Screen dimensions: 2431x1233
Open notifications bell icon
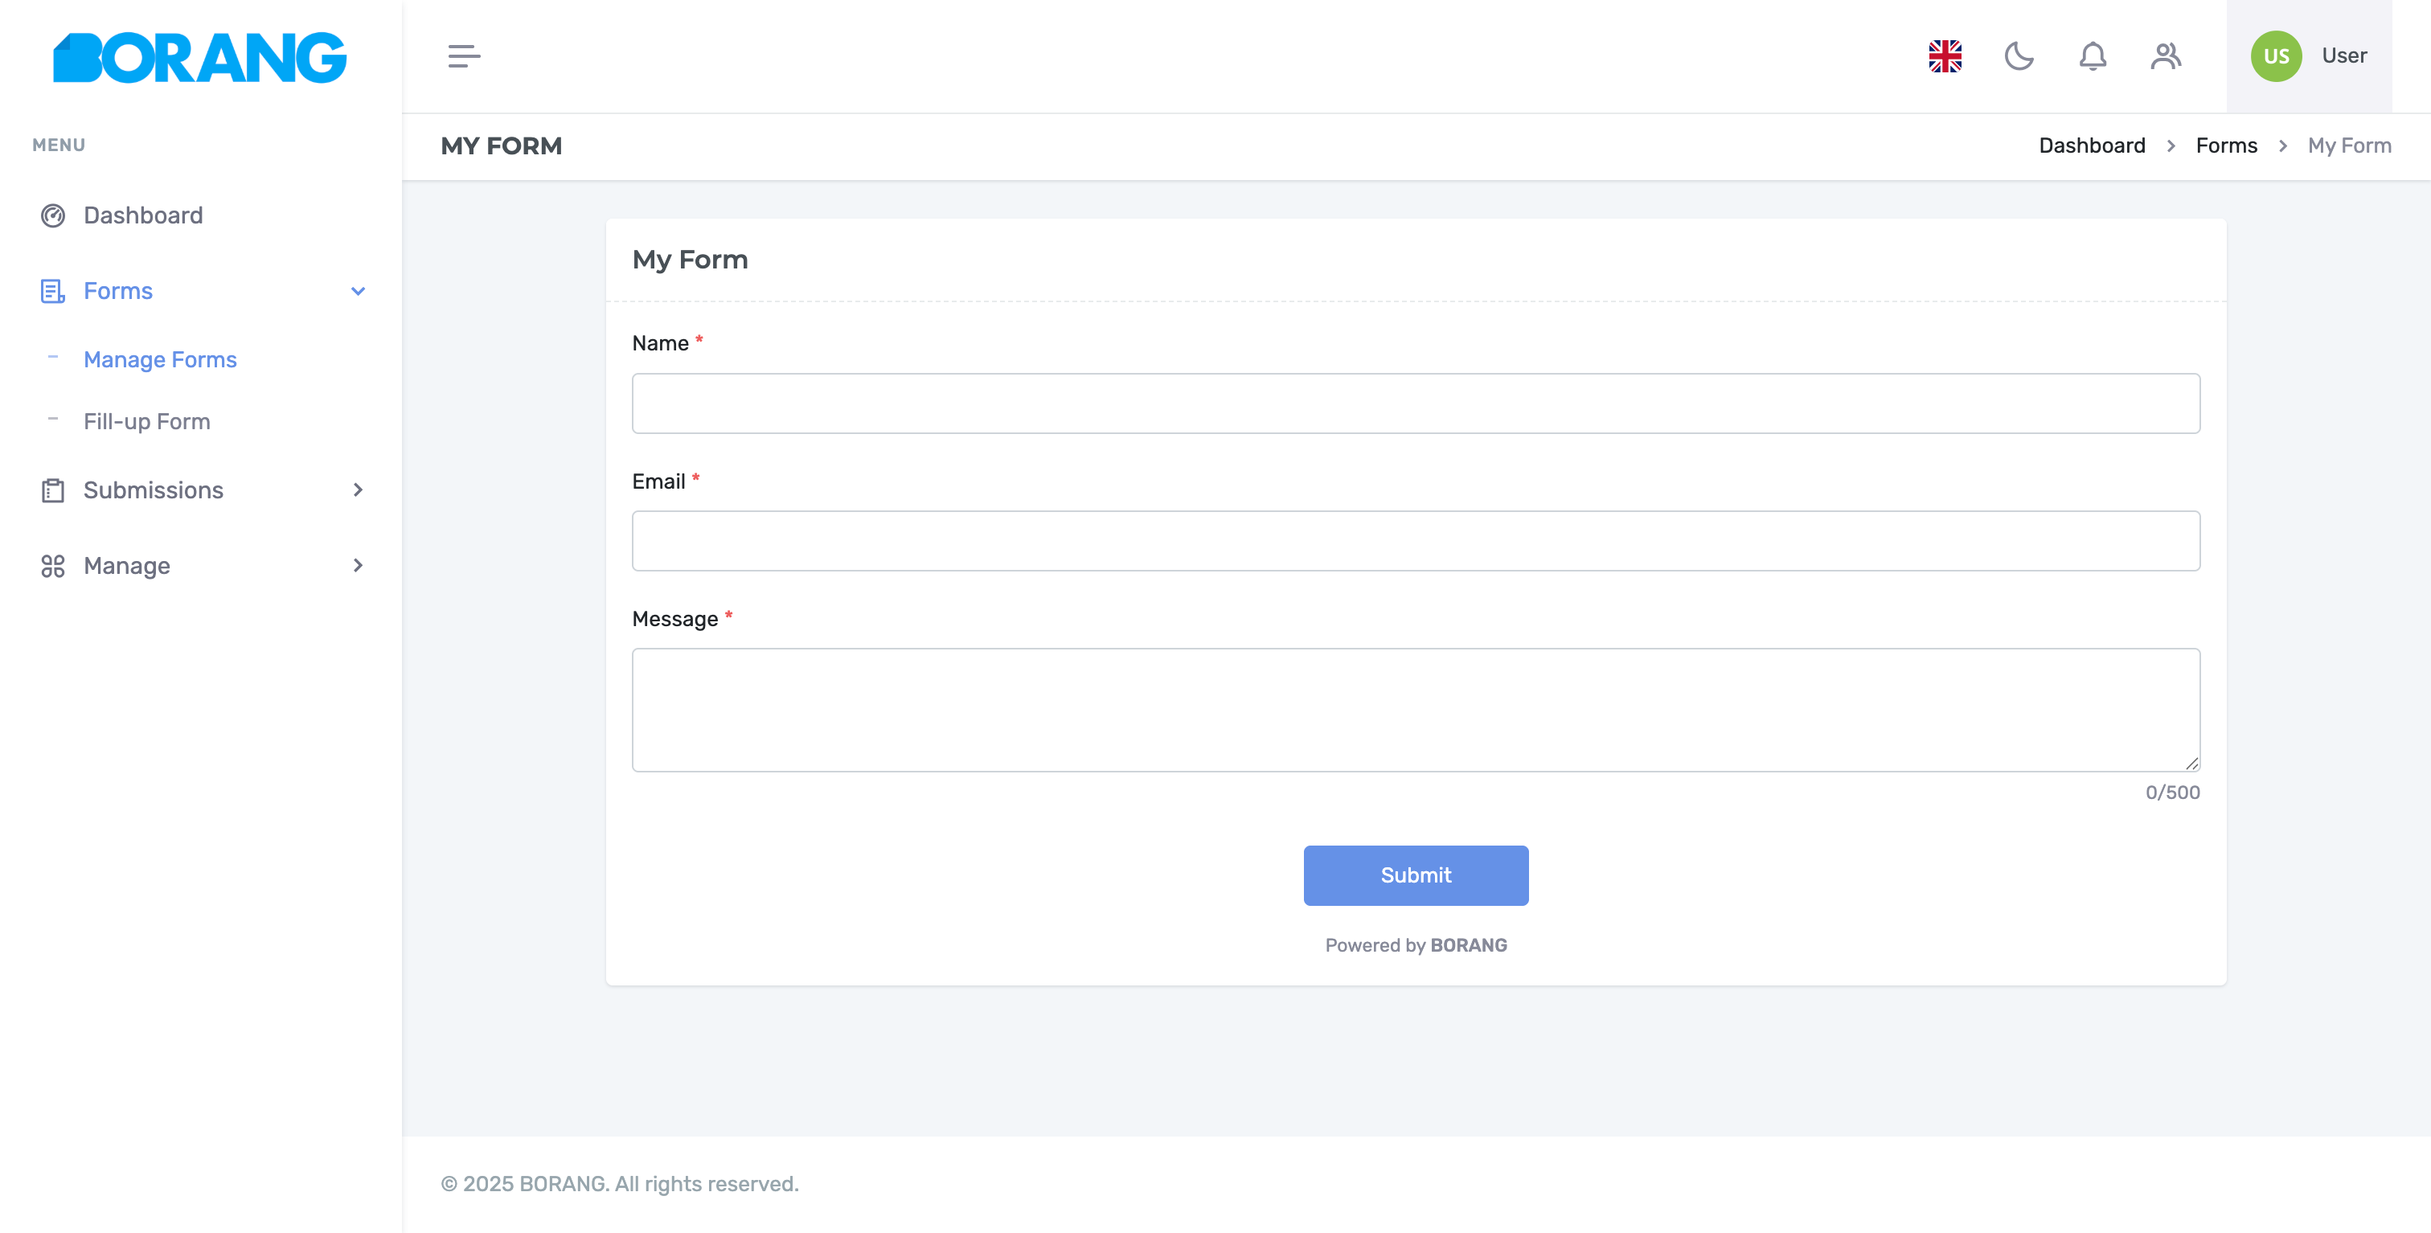(2093, 55)
